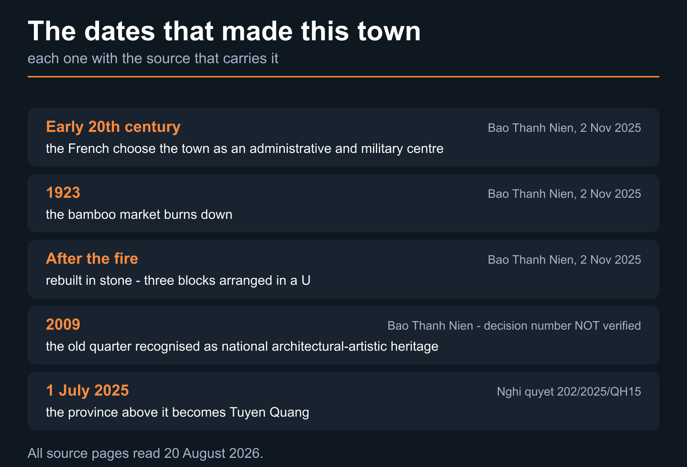This screenshot has width=687, height=467.
Task: Click the 'Early 20th century' date heading
Action: pyautogui.click(x=113, y=127)
